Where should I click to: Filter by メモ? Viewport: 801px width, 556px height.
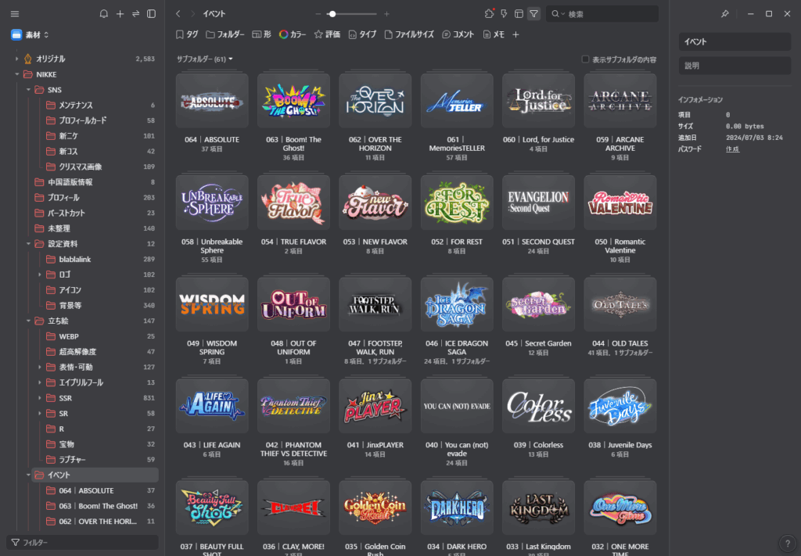pyautogui.click(x=494, y=34)
